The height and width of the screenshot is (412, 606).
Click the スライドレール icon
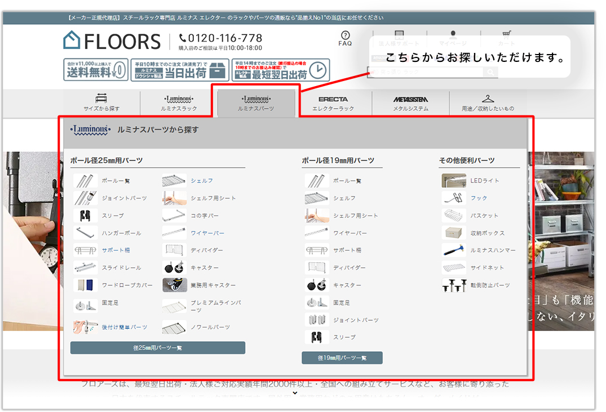[85, 267]
